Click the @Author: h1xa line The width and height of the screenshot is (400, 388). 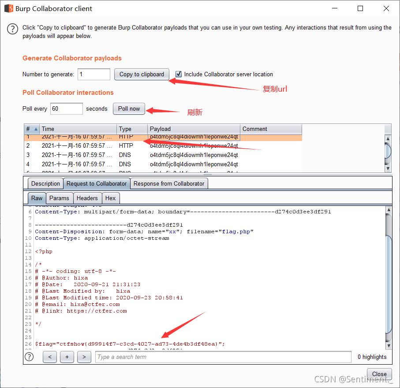[61, 278]
